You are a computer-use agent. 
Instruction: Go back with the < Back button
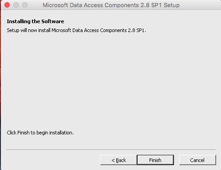[x=118, y=160]
